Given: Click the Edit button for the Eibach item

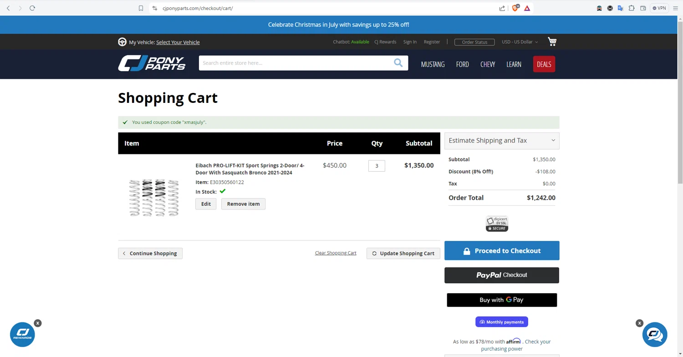Looking at the screenshot, I should pos(206,204).
